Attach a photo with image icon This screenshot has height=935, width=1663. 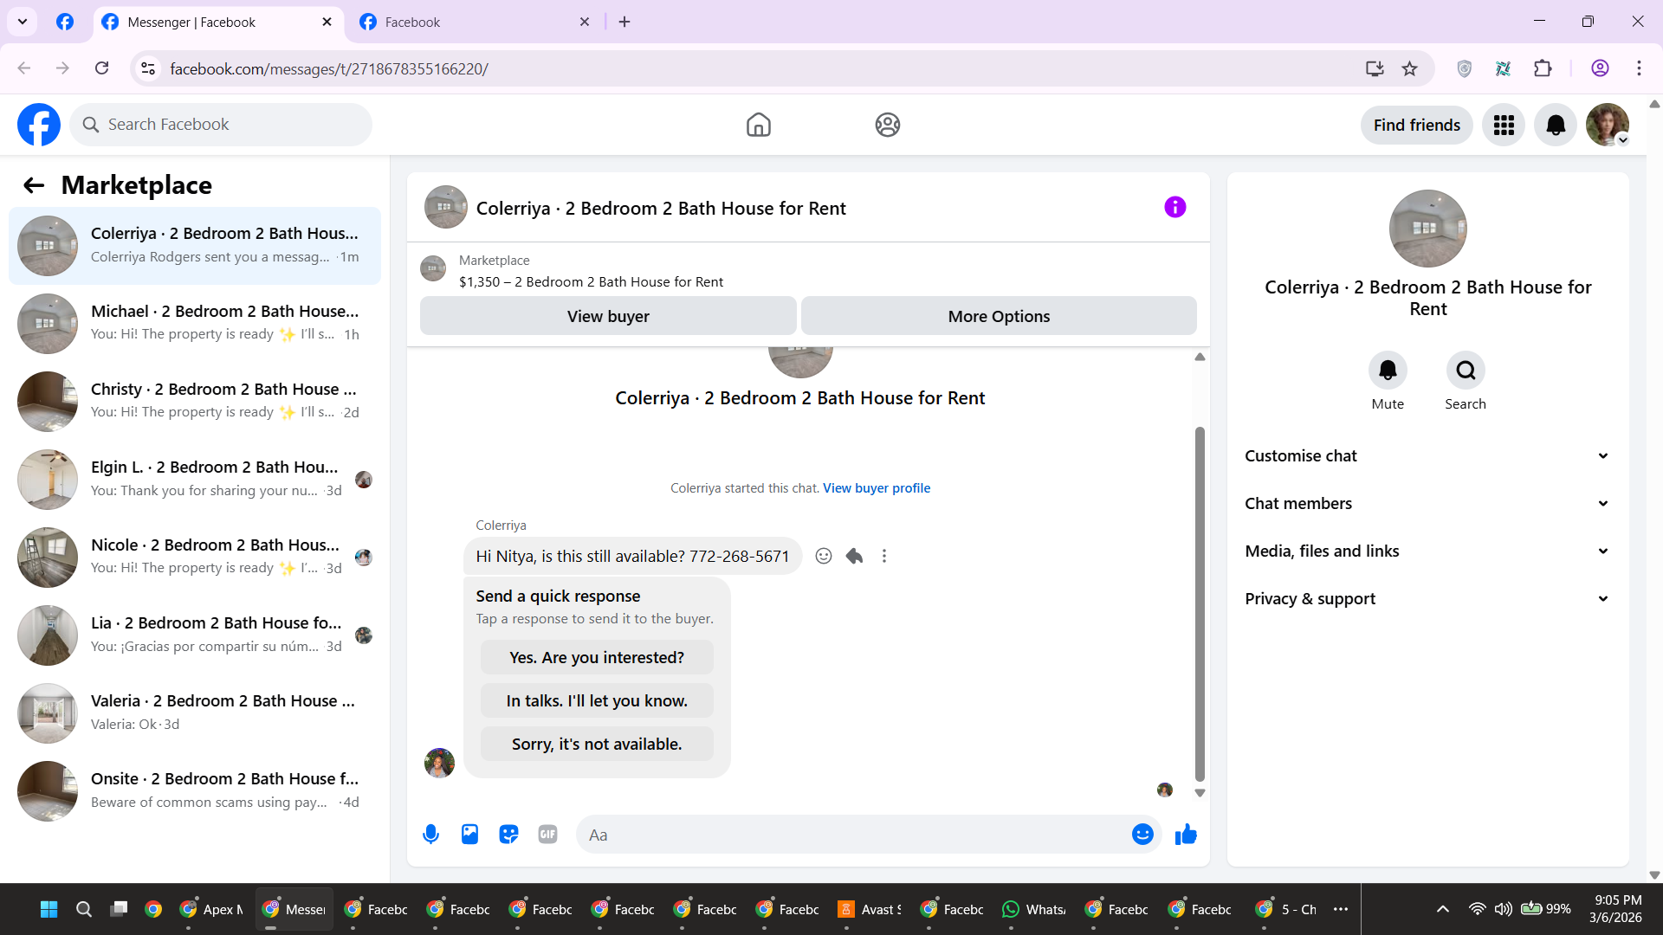(469, 835)
